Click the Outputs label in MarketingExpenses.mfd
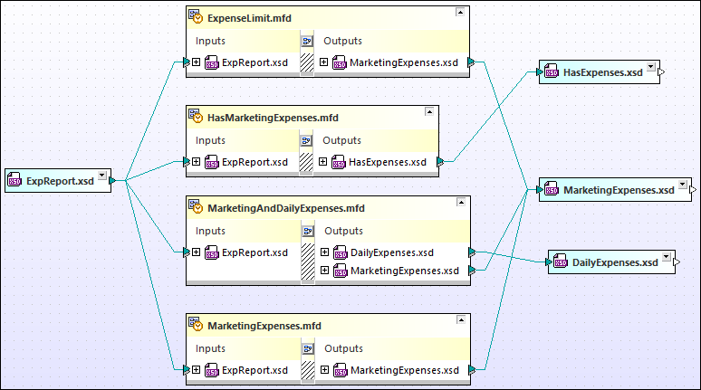Screen dimensions: 701x390 (343, 348)
